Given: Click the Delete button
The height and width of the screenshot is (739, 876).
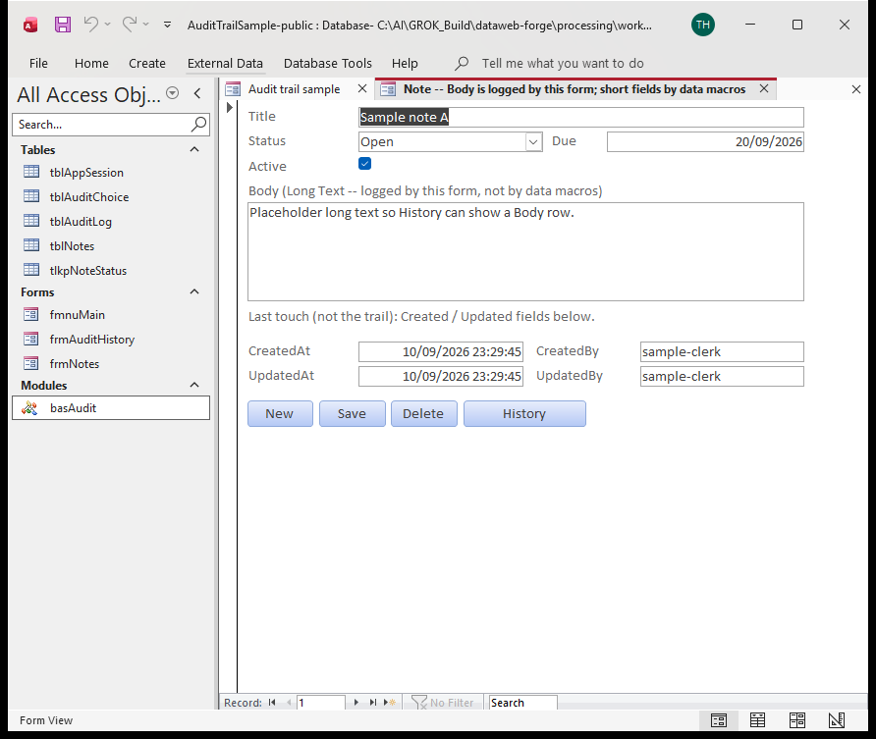Looking at the screenshot, I should pos(423,413).
